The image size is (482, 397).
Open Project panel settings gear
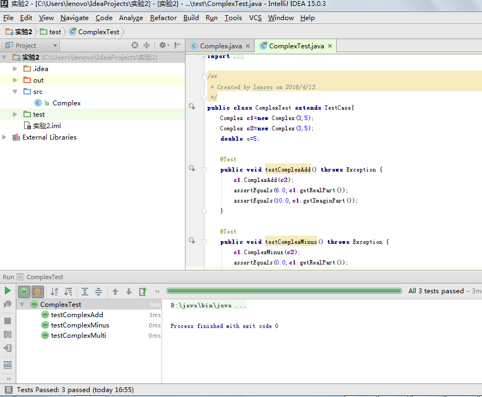pyautogui.click(x=164, y=46)
